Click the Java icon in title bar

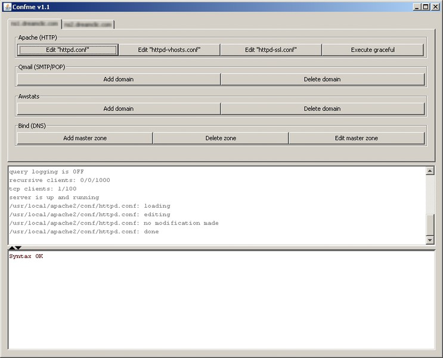(x=7, y=7)
